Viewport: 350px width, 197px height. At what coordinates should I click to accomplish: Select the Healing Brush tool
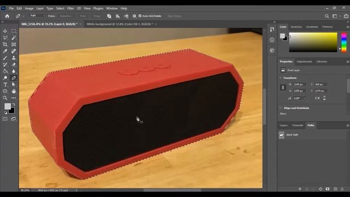coord(14,51)
